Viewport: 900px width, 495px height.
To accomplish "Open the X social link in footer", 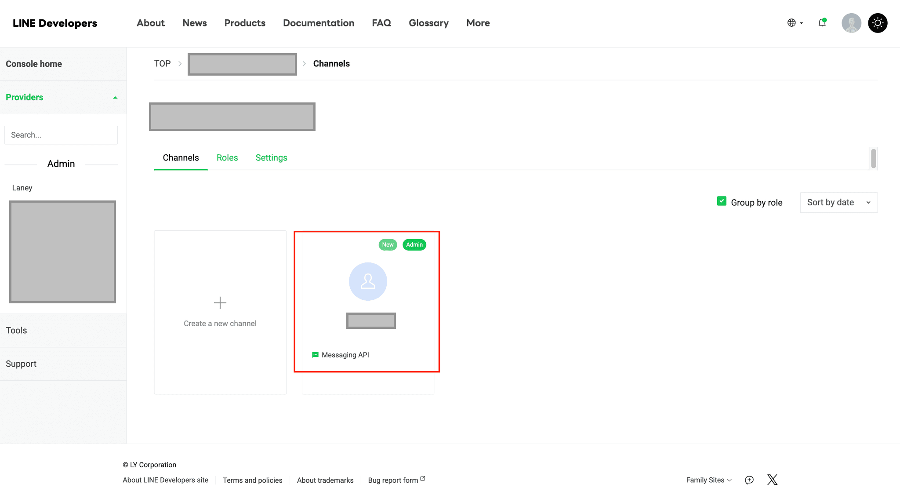I will tap(772, 480).
